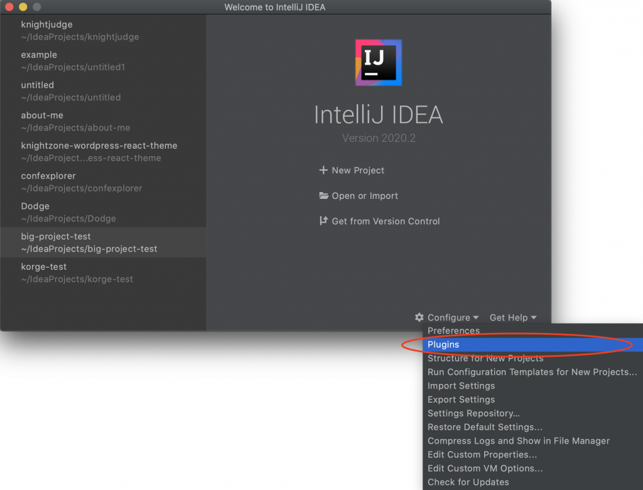This screenshot has height=490, width=643.
Task: Open Settings Repository entry
Action: coord(532,413)
